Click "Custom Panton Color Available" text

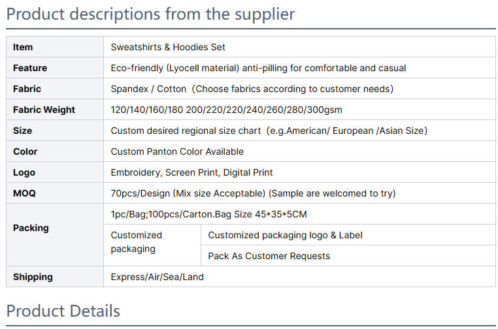click(177, 151)
